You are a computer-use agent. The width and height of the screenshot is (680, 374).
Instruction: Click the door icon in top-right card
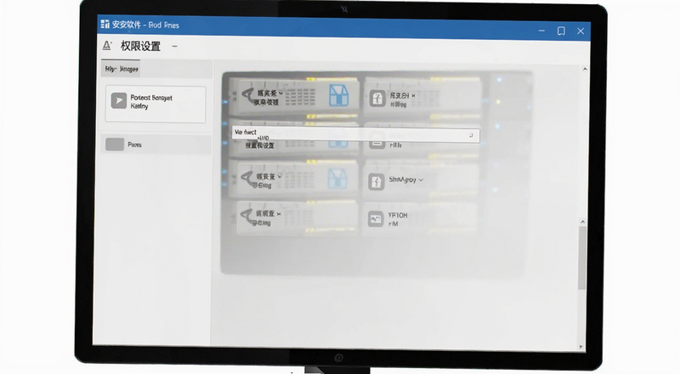coord(377,99)
